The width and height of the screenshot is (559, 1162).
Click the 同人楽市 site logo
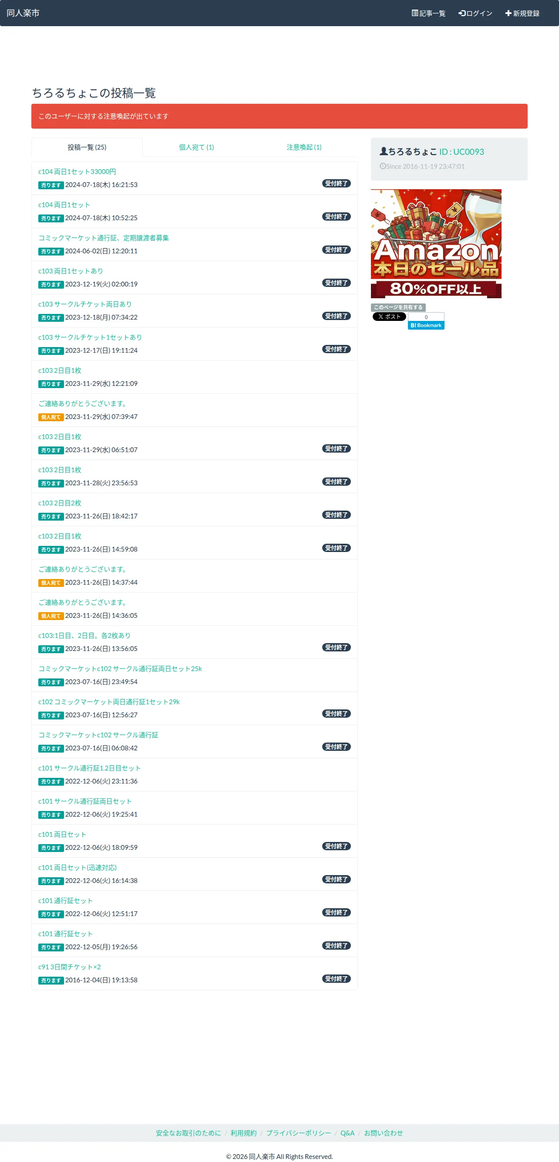pos(23,13)
